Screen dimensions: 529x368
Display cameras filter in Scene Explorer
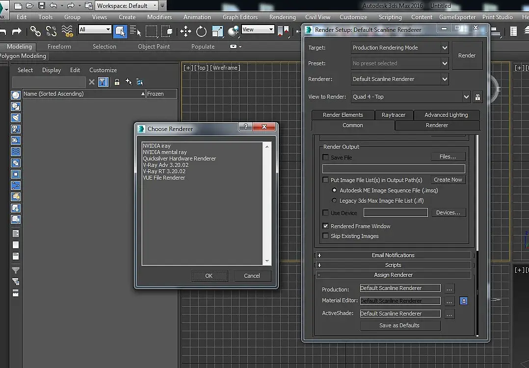(x=16, y=129)
